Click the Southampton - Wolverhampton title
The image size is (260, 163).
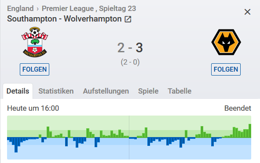[64, 19]
